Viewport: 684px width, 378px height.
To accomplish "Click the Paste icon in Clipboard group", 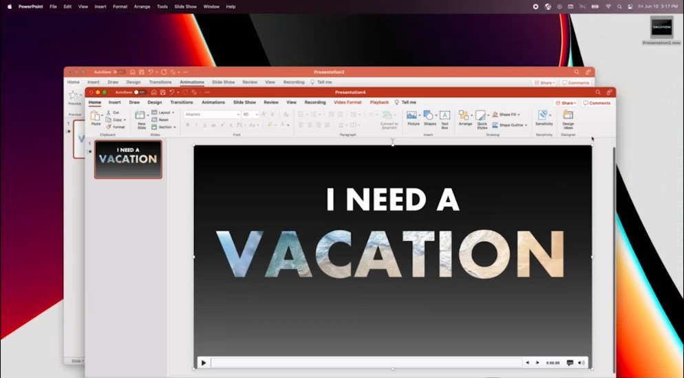I will click(x=95, y=116).
